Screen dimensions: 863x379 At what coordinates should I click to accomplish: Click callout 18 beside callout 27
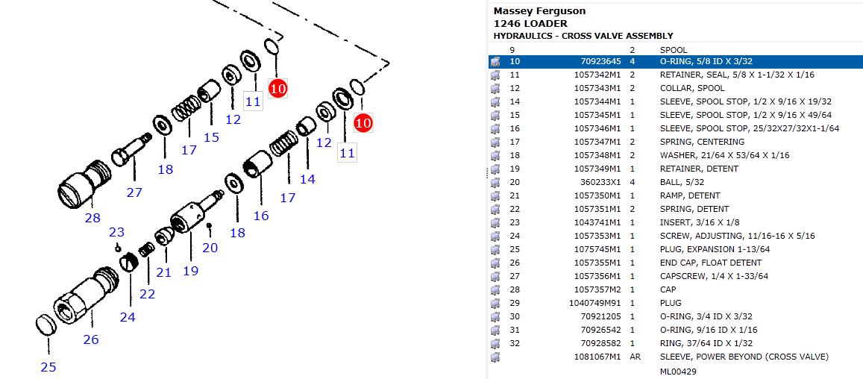coord(166,169)
